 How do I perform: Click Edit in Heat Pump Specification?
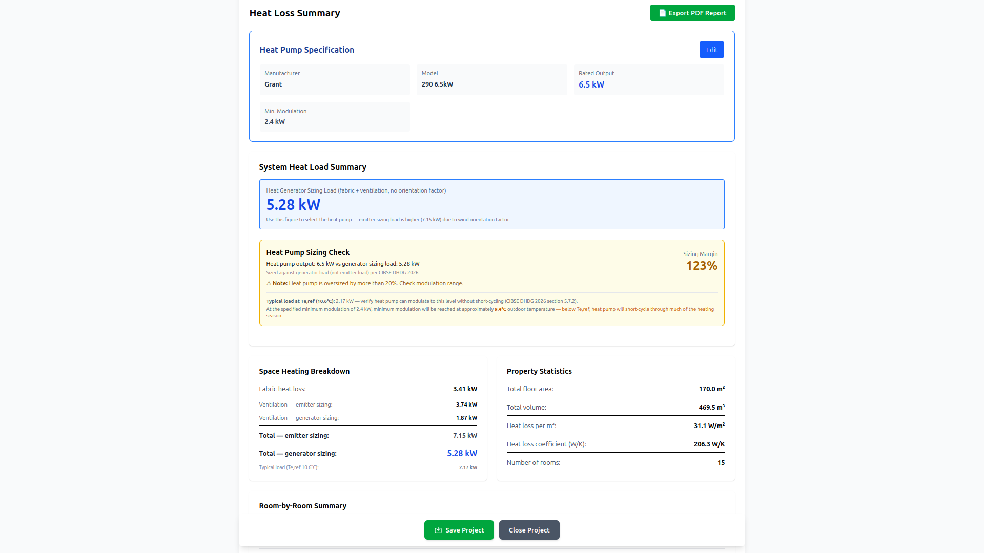pos(711,50)
